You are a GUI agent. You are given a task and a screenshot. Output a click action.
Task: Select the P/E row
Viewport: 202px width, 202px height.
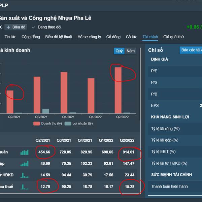(x=175, y=71)
